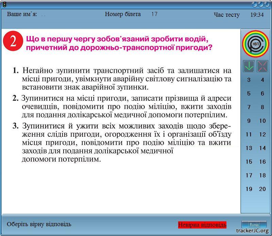The image size is (272, 236).
Task: Open question 2 marked with red cross
Action: pyautogui.click(x=262, y=66)
